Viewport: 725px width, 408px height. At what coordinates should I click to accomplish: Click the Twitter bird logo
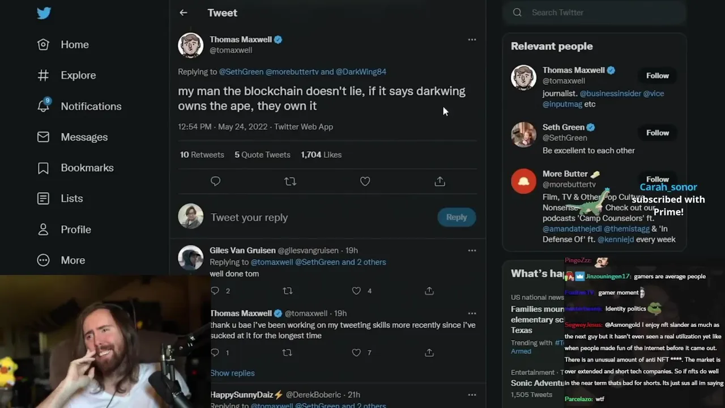coord(44,13)
